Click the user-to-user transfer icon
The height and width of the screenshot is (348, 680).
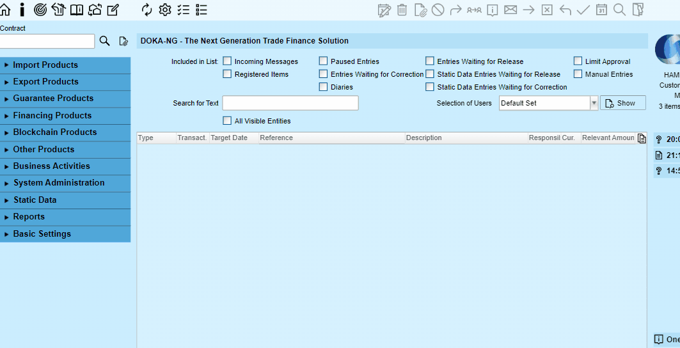click(x=474, y=10)
